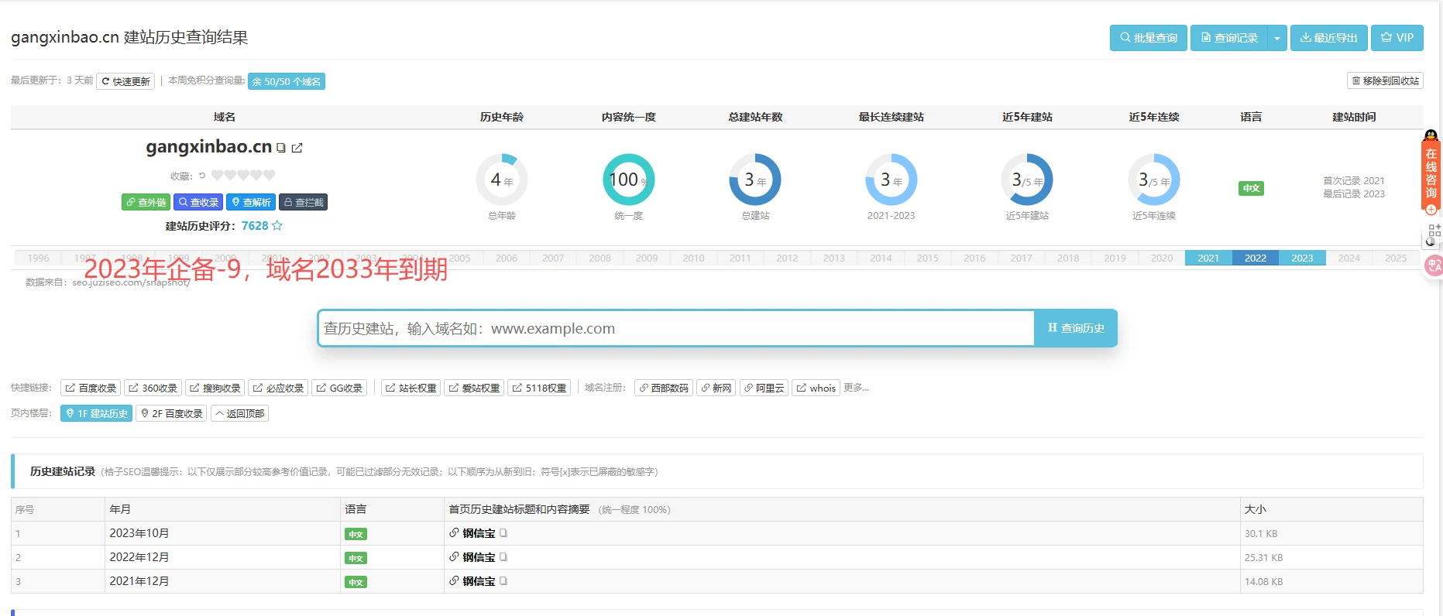Jump to 2F 百度收录 section
The height and width of the screenshot is (616, 1443).
click(x=171, y=413)
